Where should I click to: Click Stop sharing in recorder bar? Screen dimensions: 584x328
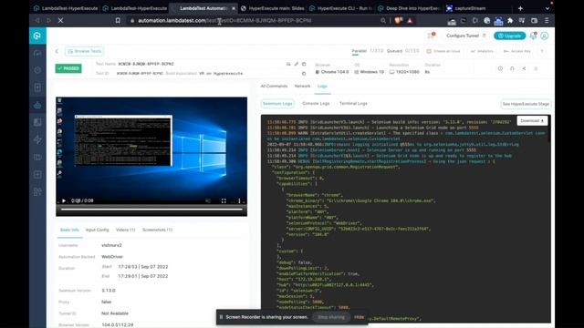pyautogui.click(x=331, y=317)
